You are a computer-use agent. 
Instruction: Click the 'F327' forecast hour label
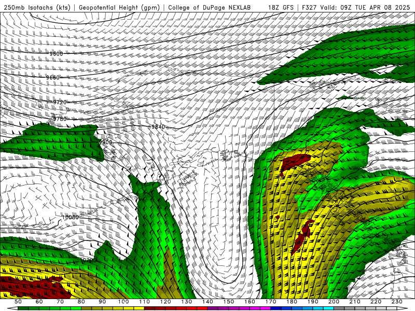309,7
